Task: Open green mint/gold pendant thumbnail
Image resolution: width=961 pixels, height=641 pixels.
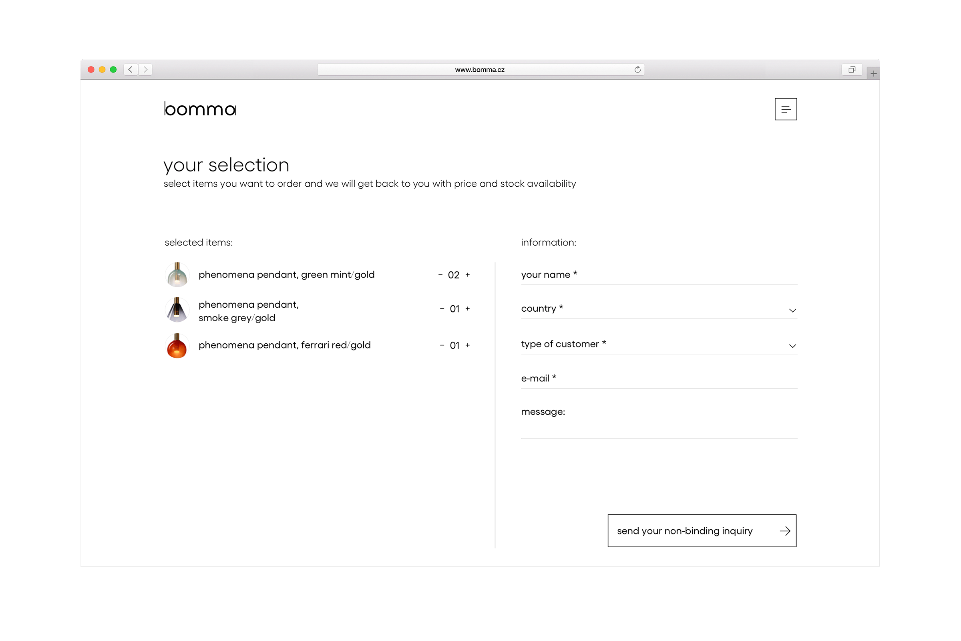Action: (x=177, y=275)
